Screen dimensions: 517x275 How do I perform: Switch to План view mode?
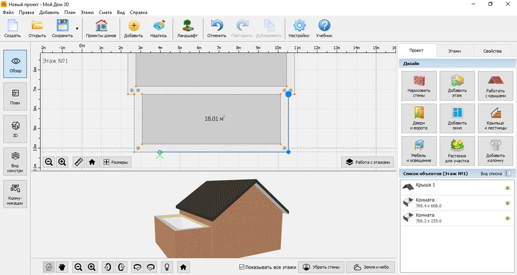tap(15, 96)
